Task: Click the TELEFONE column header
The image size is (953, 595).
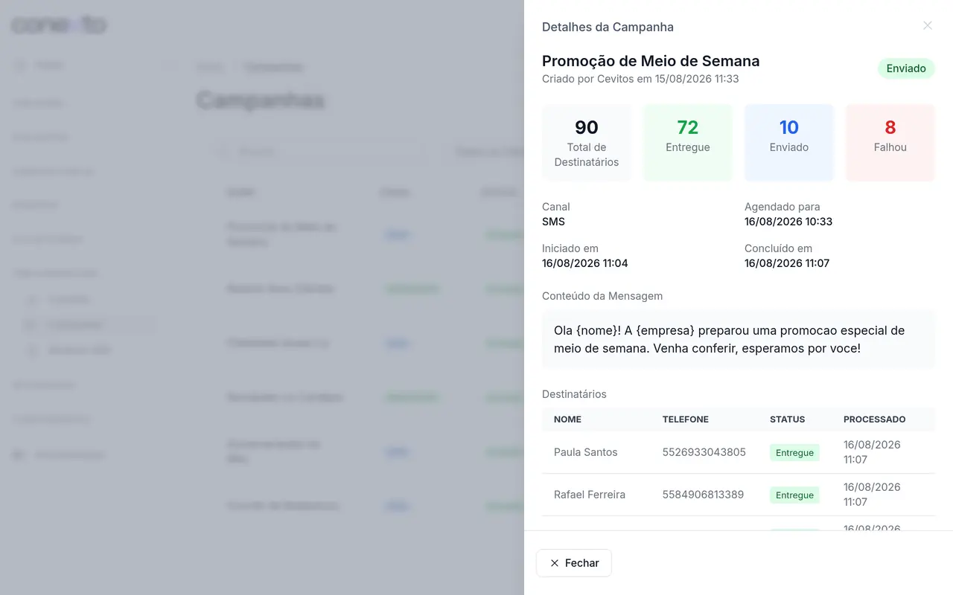Action: pyautogui.click(x=686, y=419)
